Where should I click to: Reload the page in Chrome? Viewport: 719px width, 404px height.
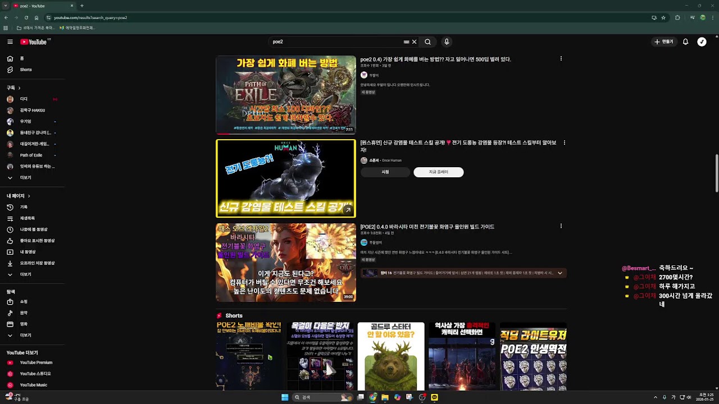click(x=26, y=17)
